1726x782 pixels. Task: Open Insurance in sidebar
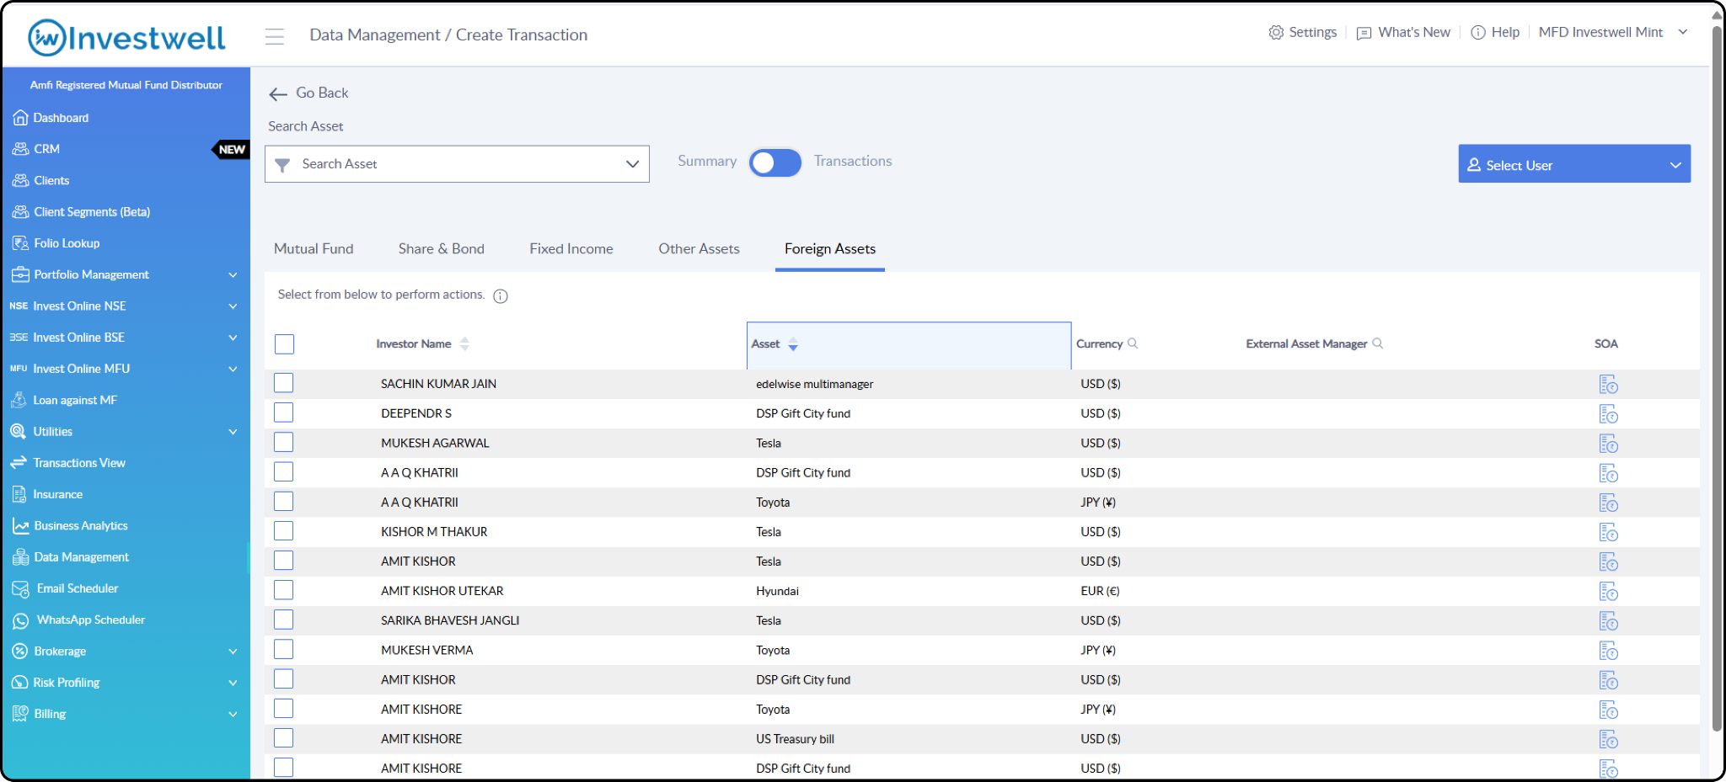[57, 495]
